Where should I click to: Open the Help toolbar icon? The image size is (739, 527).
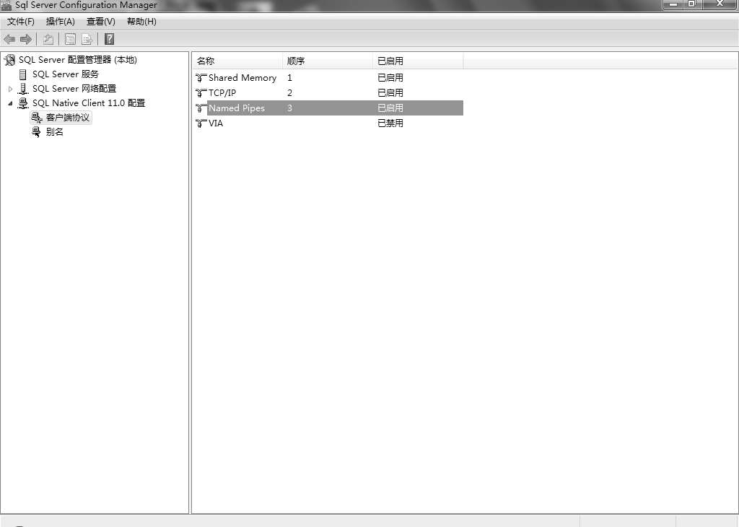pyautogui.click(x=109, y=39)
